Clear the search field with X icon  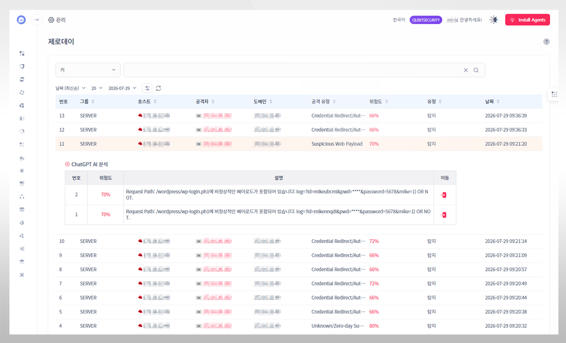tap(466, 70)
